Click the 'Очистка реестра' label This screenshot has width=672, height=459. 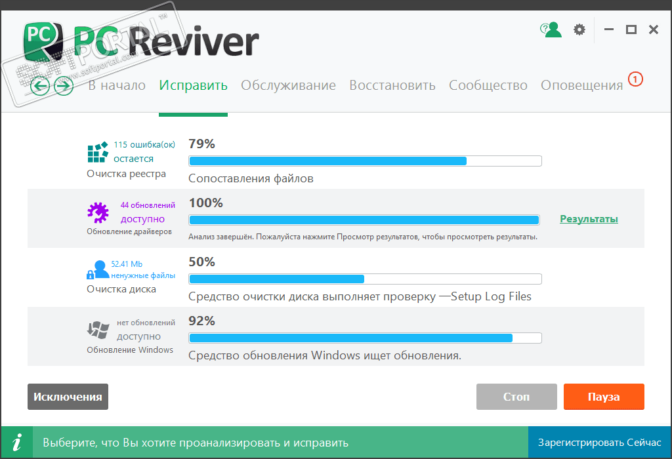[127, 174]
